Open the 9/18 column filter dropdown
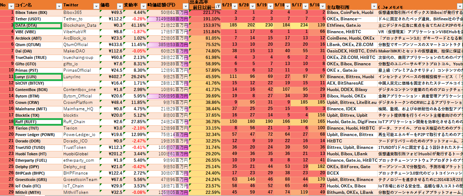The image size is (463, 196). pos(287,6)
